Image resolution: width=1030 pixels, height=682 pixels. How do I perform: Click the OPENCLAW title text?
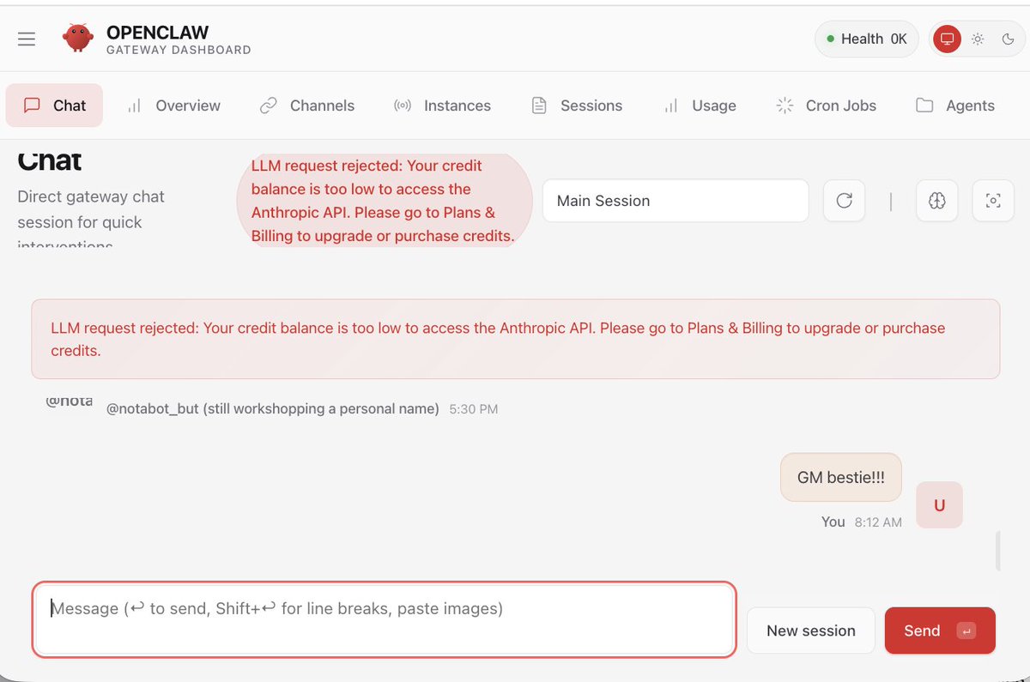click(x=157, y=33)
